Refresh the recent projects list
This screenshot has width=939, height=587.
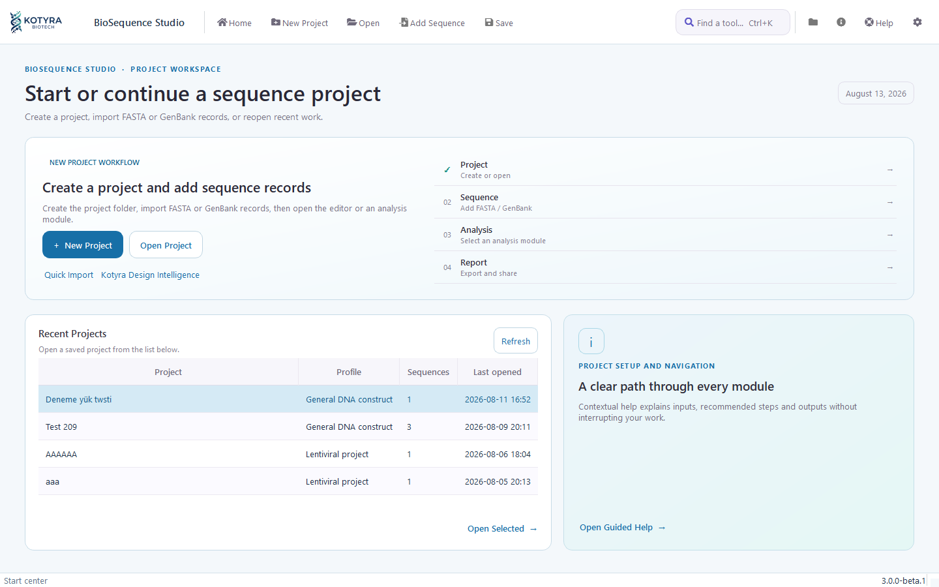pyautogui.click(x=516, y=340)
